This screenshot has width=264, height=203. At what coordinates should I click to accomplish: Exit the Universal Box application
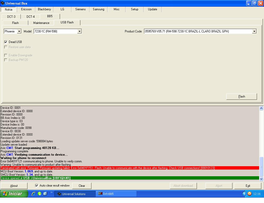248,186
